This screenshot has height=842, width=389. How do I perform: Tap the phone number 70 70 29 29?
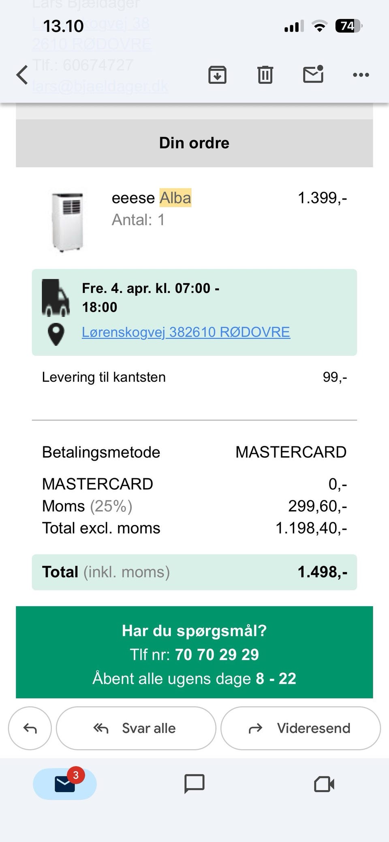point(217,655)
